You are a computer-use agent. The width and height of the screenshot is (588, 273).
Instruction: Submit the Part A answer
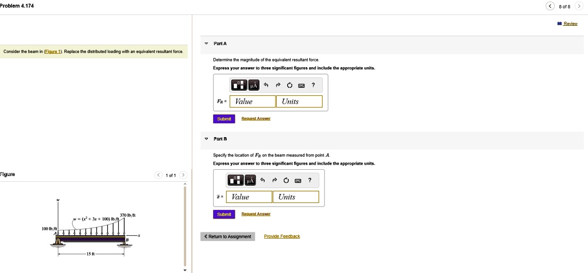pyautogui.click(x=223, y=119)
